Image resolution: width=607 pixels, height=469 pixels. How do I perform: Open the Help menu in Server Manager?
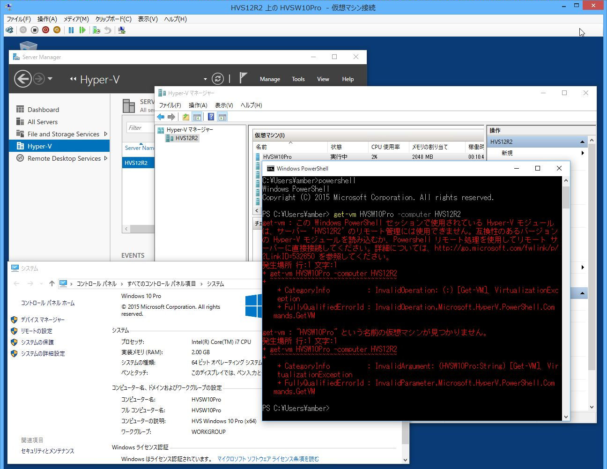[x=348, y=79]
